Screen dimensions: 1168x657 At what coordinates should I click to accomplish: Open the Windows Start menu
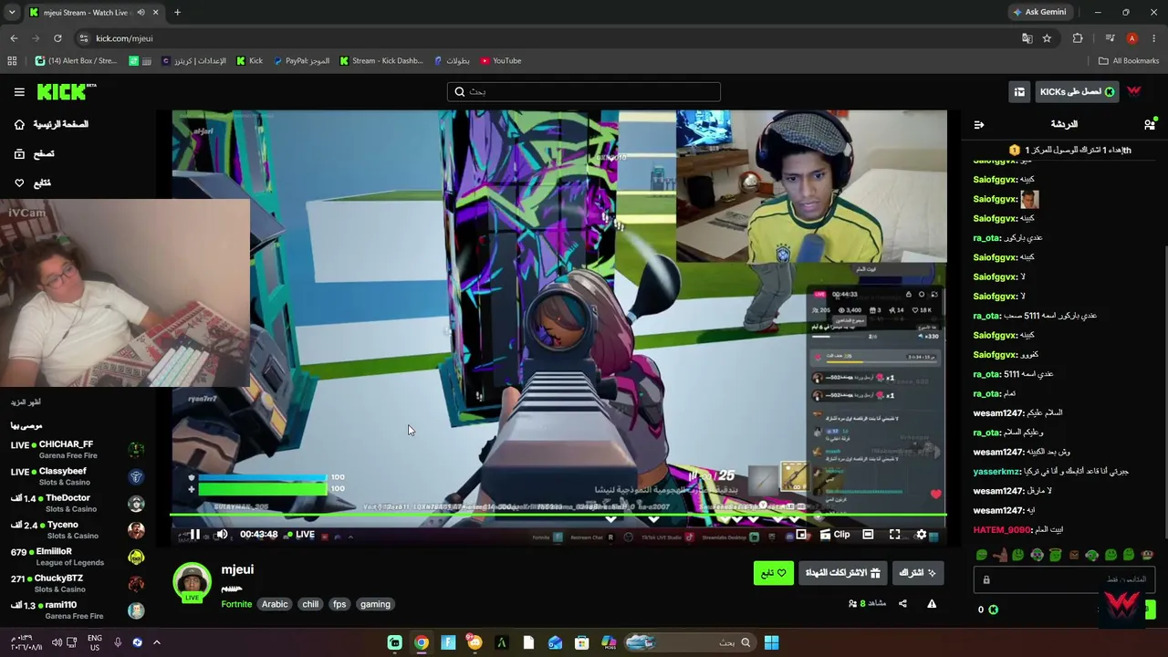[771, 642]
